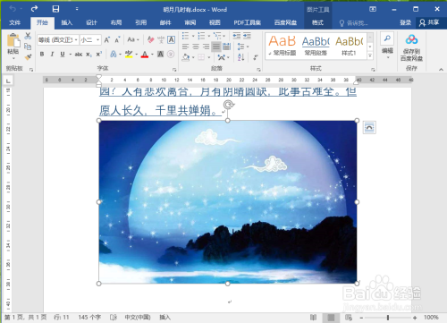The image size is (447, 323).
Task: Collapse the ribbon with the up chevron
Action: [441, 70]
